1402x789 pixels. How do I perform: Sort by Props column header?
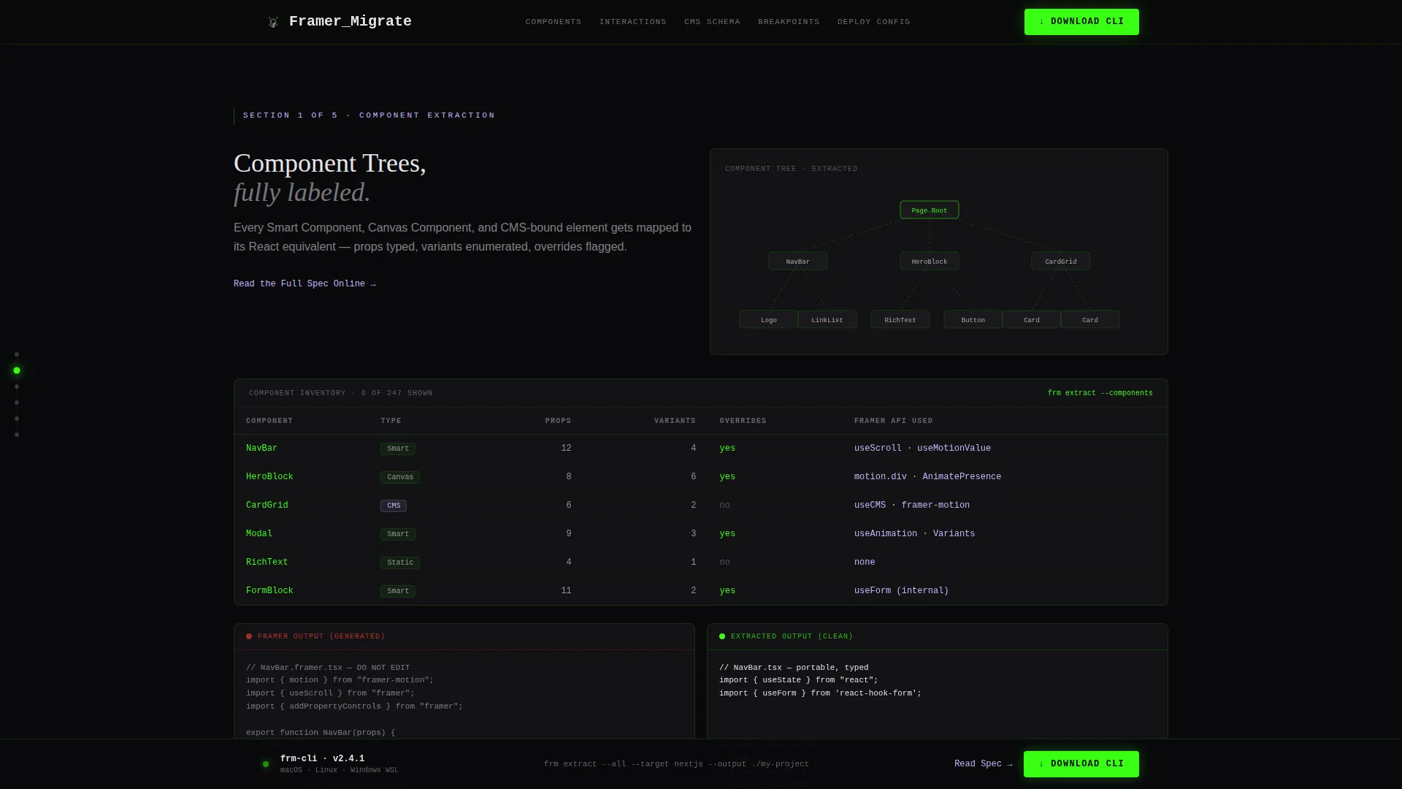click(x=558, y=421)
